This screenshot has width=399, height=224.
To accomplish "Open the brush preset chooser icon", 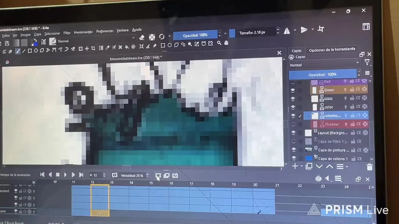I will click(x=52, y=41).
